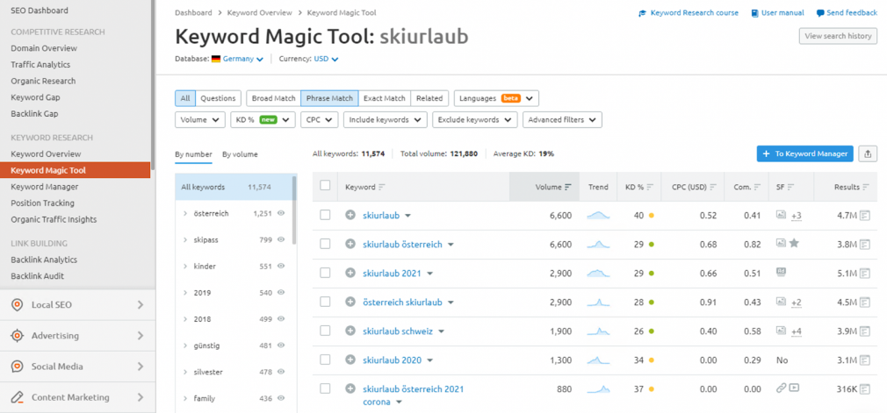Expand the kinder keyword group
The image size is (887, 413).
point(185,266)
